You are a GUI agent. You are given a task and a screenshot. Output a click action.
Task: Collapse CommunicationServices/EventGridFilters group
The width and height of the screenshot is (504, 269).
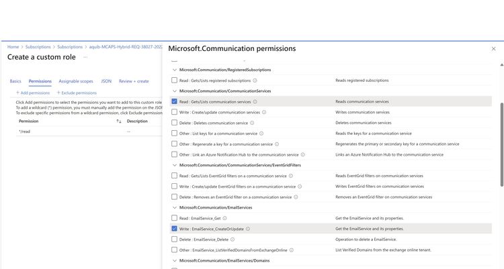click(175, 165)
